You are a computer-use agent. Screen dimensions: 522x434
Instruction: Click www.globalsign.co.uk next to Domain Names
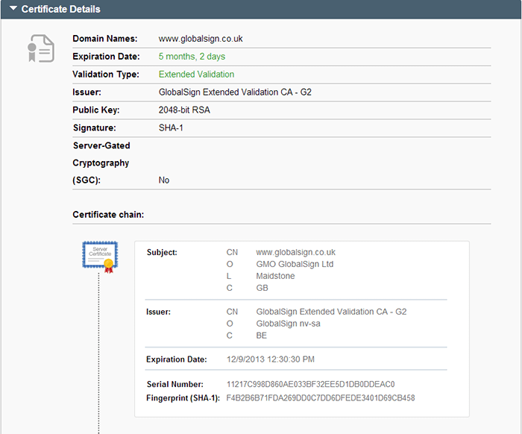coord(201,39)
